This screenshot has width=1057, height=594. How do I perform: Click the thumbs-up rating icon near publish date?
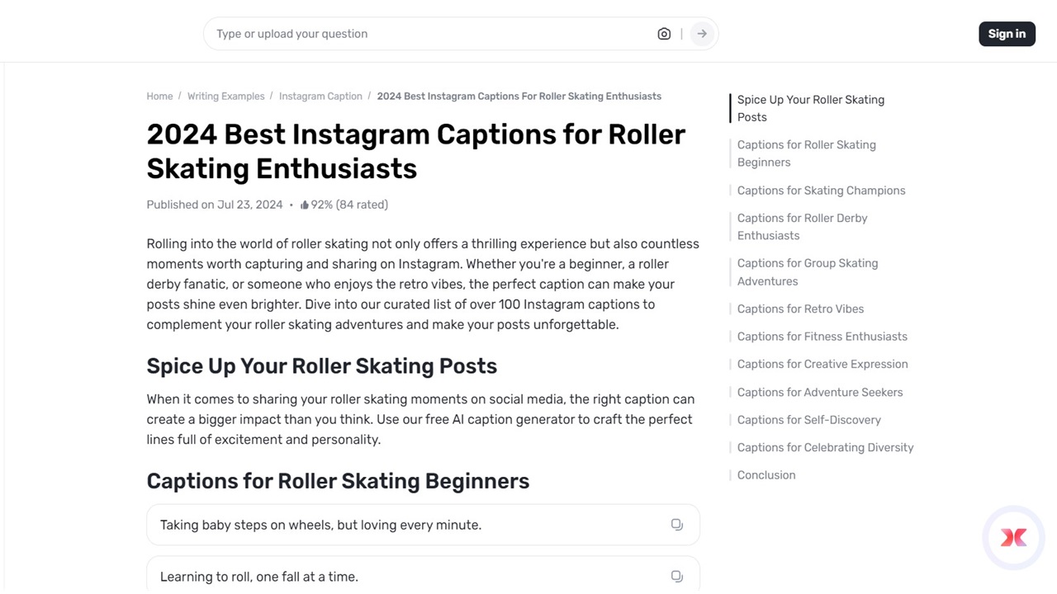[306, 204]
